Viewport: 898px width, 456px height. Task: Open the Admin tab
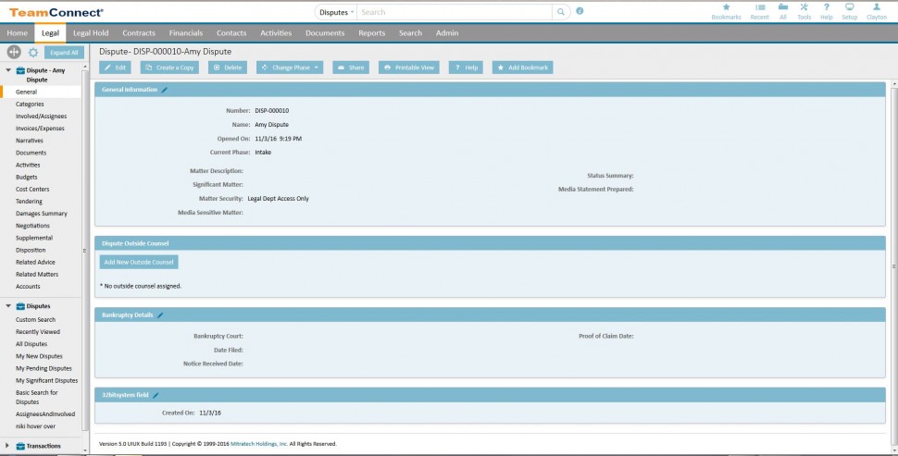pyautogui.click(x=447, y=33)
